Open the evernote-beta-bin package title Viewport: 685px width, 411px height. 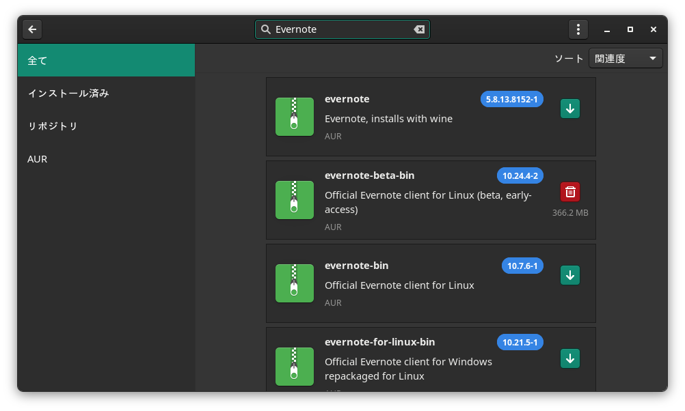coord(370,175)
